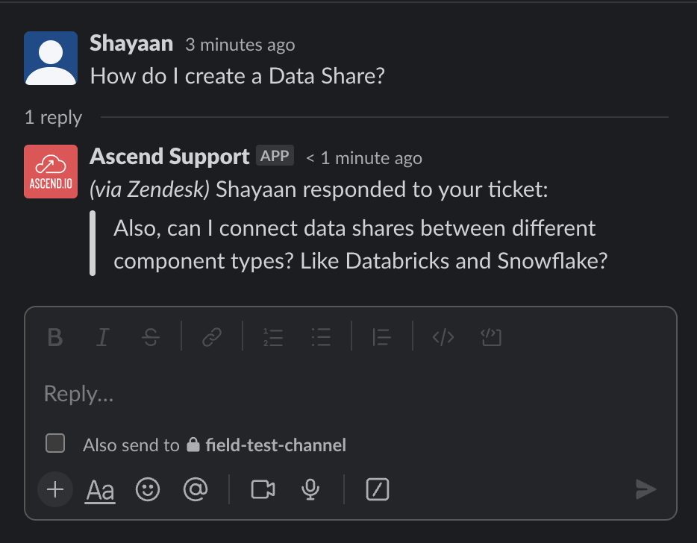Record an audio clip with microphone
This screenshot has width=697, height=543.
click(310, 490)
